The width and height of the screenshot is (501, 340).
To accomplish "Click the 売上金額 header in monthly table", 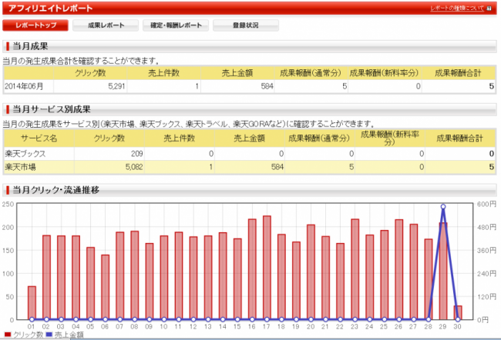I will pos(237,73).
